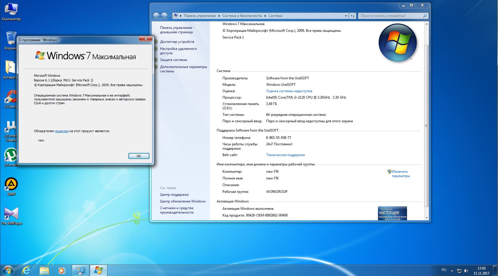Open Центр обновления Windows link
The width and height of the screenshot is (498, 276).
183,201
